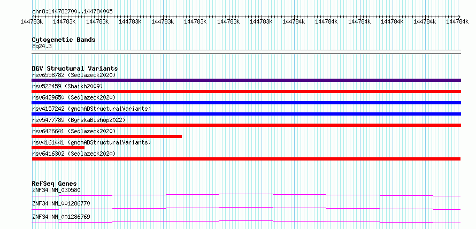Click the right arrowhead of the ruler
This screenshot has height=229, width=476.
[459, 17]
